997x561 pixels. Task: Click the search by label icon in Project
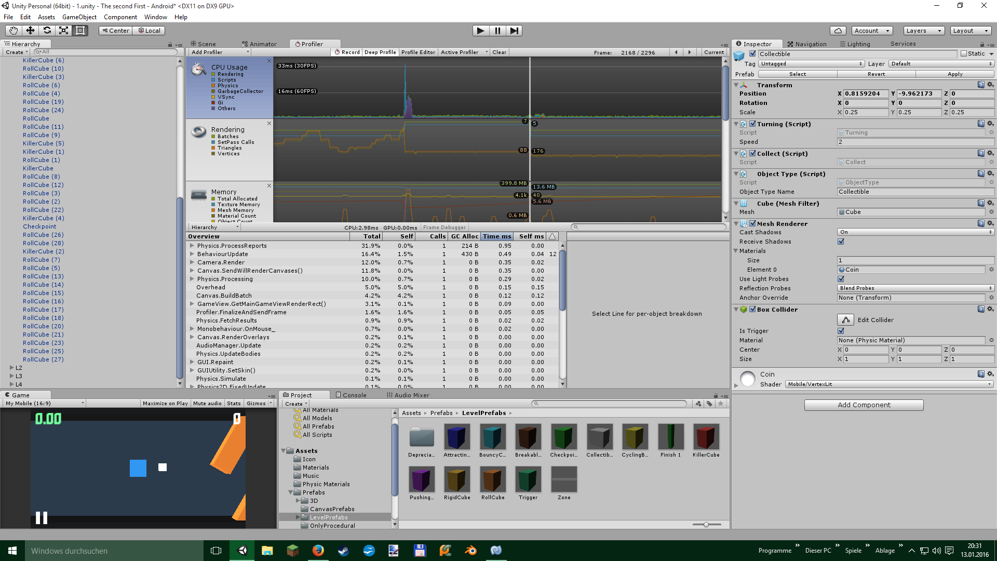click(x=709, y=404)
